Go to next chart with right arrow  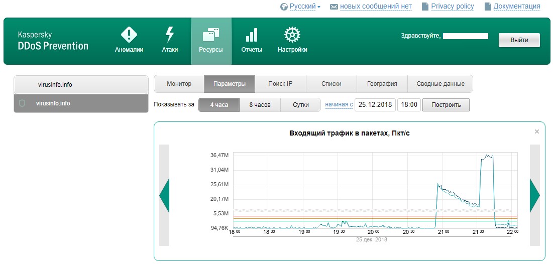(534, 195)
